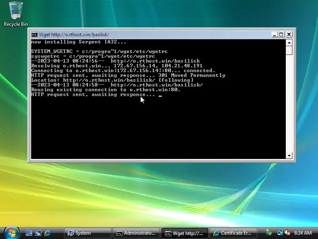Click the 08:24:56 timestamp line
This screenshot has height=239, width=318.
[115, 61]
